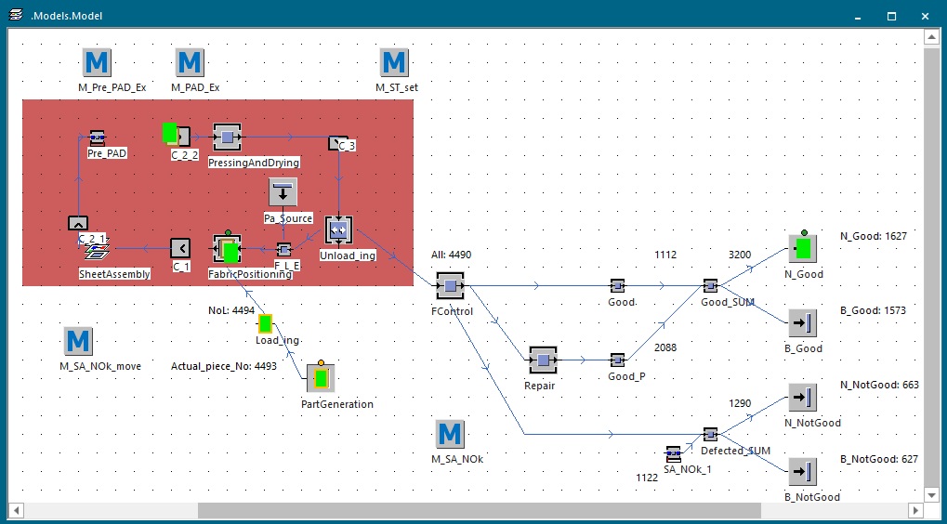Select the Repair station icon
The height and width of the screenshot is (524, 947).
point(543,360)
